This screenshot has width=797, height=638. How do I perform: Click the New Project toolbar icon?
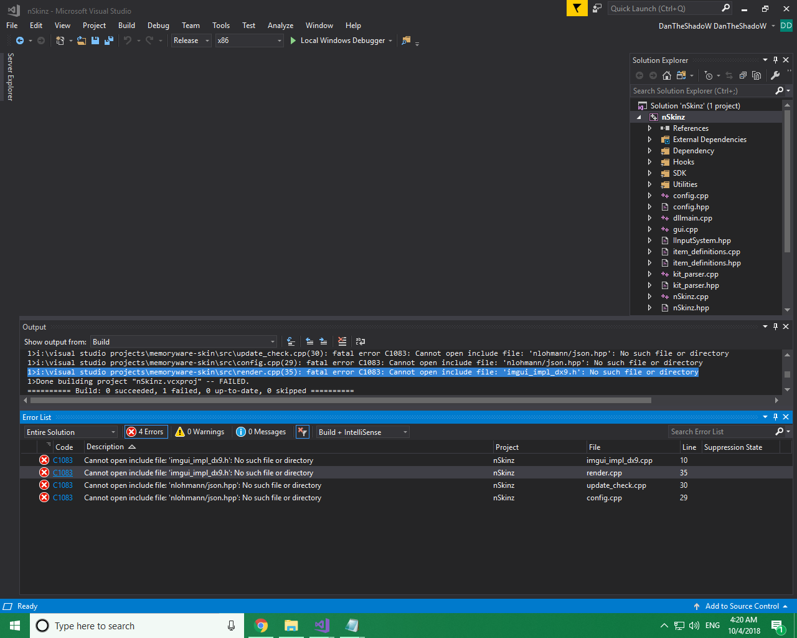60,40
